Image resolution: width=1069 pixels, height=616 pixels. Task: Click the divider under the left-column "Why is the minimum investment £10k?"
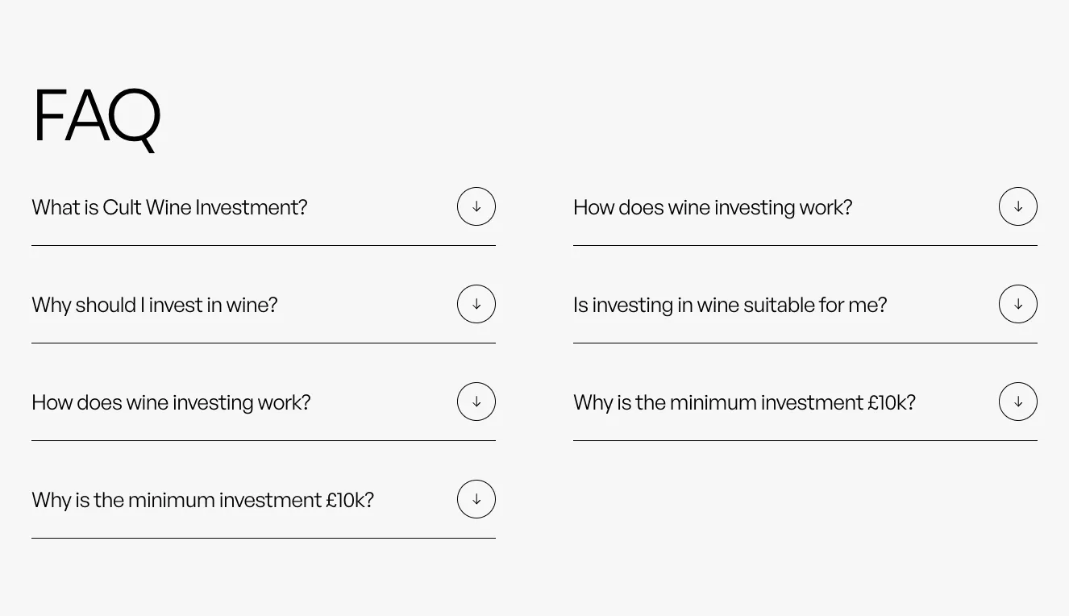[x=264, y=538]
